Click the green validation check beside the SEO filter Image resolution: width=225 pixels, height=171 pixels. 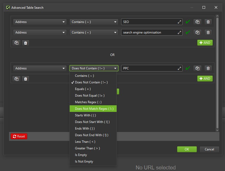[188, 22]
